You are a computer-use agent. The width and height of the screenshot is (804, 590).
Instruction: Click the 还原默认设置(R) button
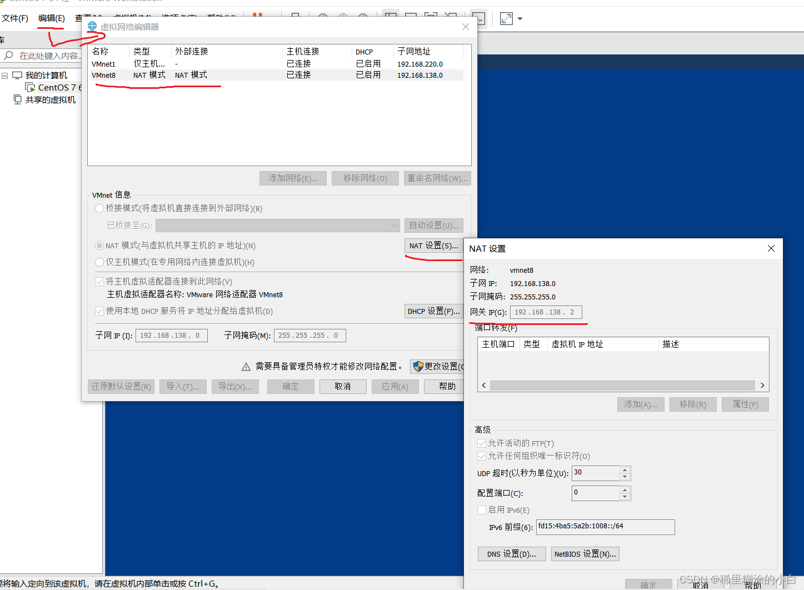click(121, 387)
